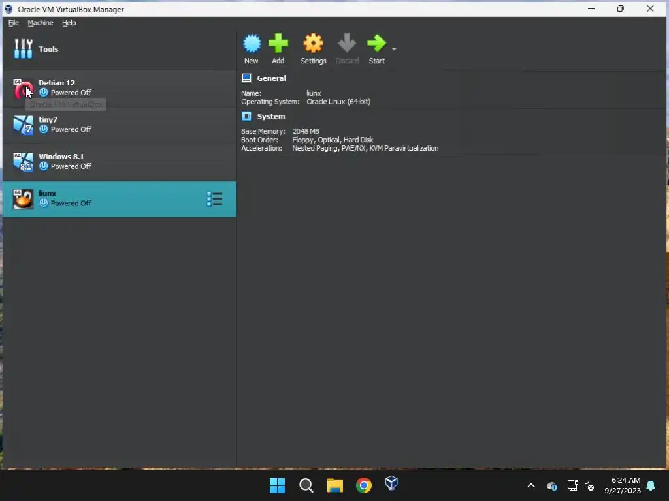The width and height of the screenshot is (669, 501).
Task: Open taskbar Search
Action: pos(306,485)
